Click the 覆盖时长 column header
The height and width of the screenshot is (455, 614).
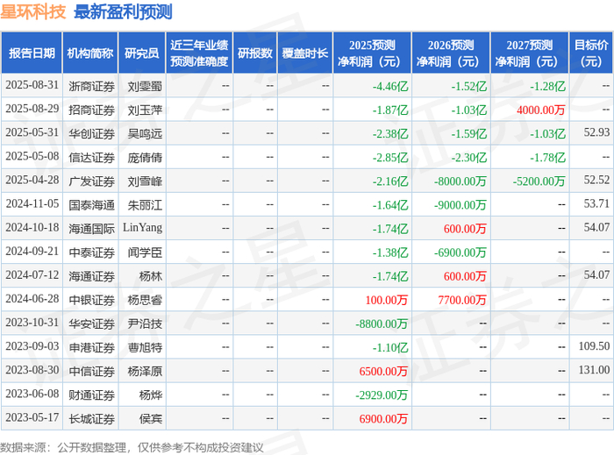click(x=305, y=53)
